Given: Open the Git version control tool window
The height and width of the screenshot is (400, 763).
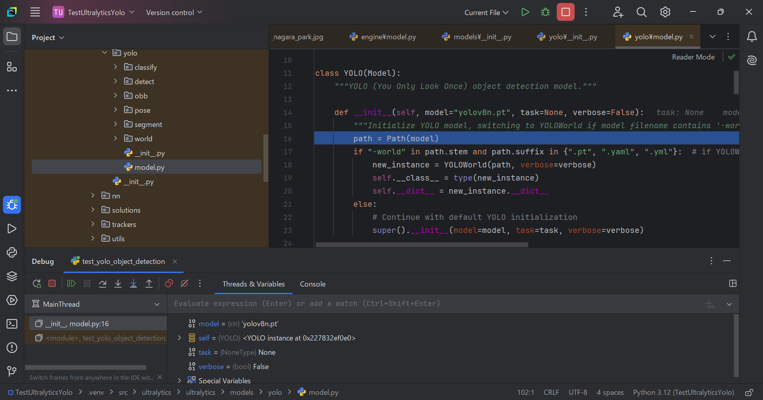Looking at the screenshot, I should click(12, 371).
